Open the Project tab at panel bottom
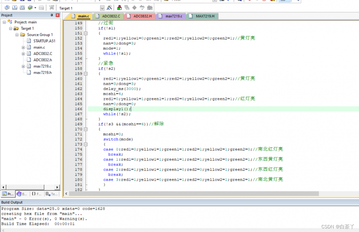359x232 pixels. pos(8,194)
